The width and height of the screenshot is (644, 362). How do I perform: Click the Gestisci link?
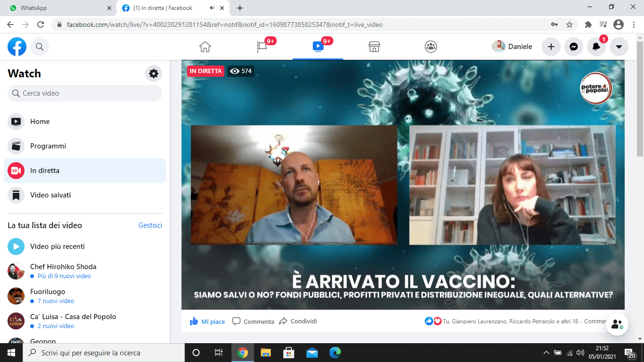coord(150,225)
